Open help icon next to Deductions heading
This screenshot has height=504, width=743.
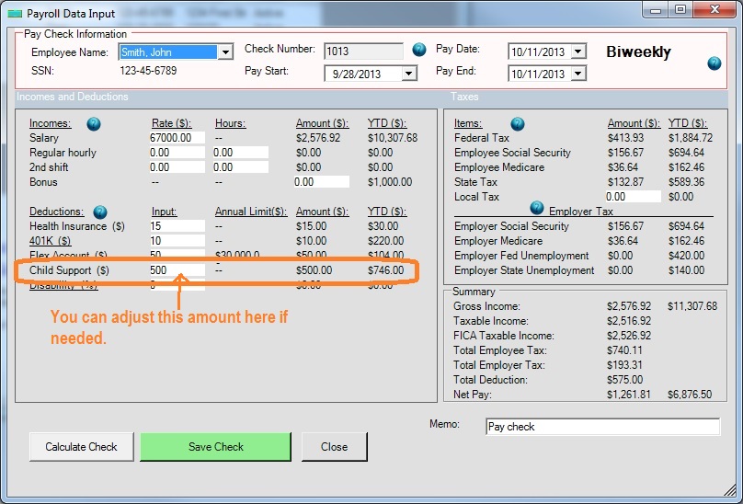point(100,212)
